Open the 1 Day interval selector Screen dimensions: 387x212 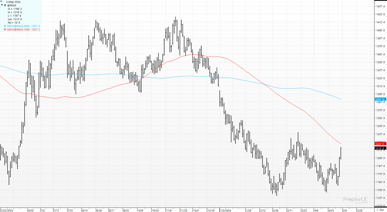click(380, 209)
